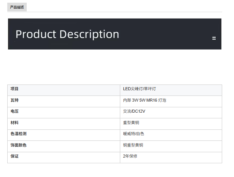Click empty dark banner area beside the heading
This screenshot has width=234, height=177.
[168, 34]
